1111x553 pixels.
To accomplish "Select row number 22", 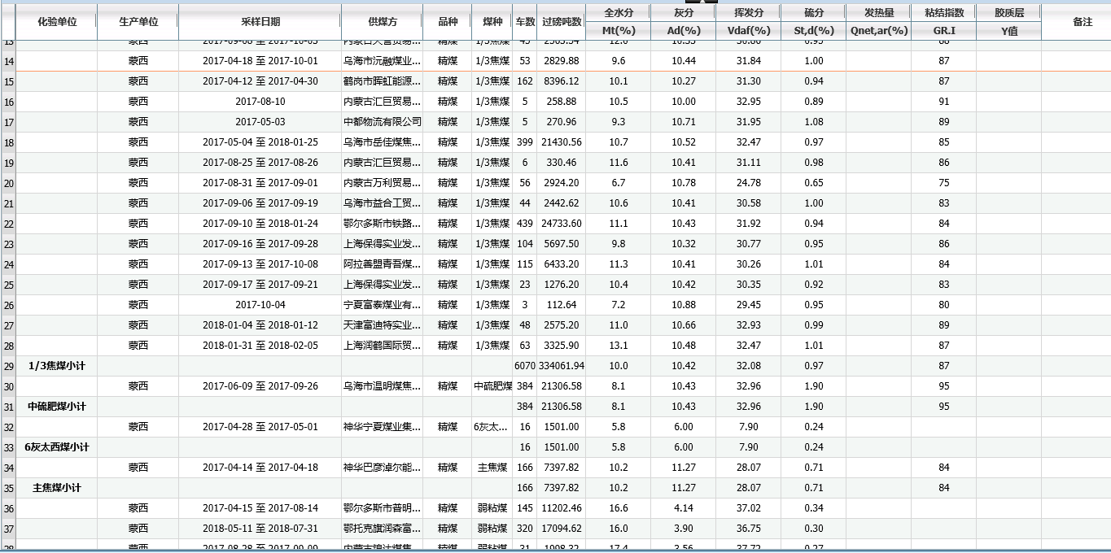I will [x=8, y=224].
